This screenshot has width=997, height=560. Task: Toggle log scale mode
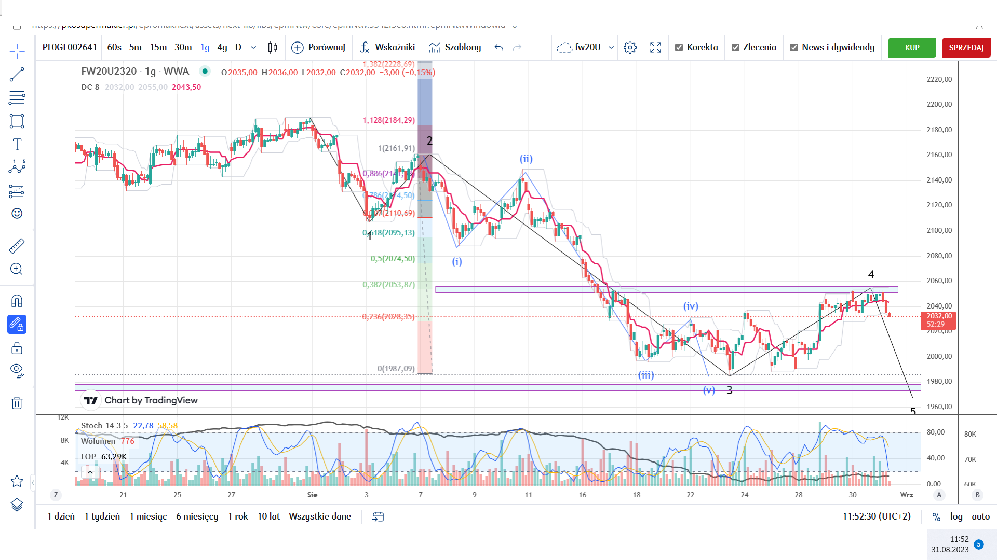tap(956, 516)
